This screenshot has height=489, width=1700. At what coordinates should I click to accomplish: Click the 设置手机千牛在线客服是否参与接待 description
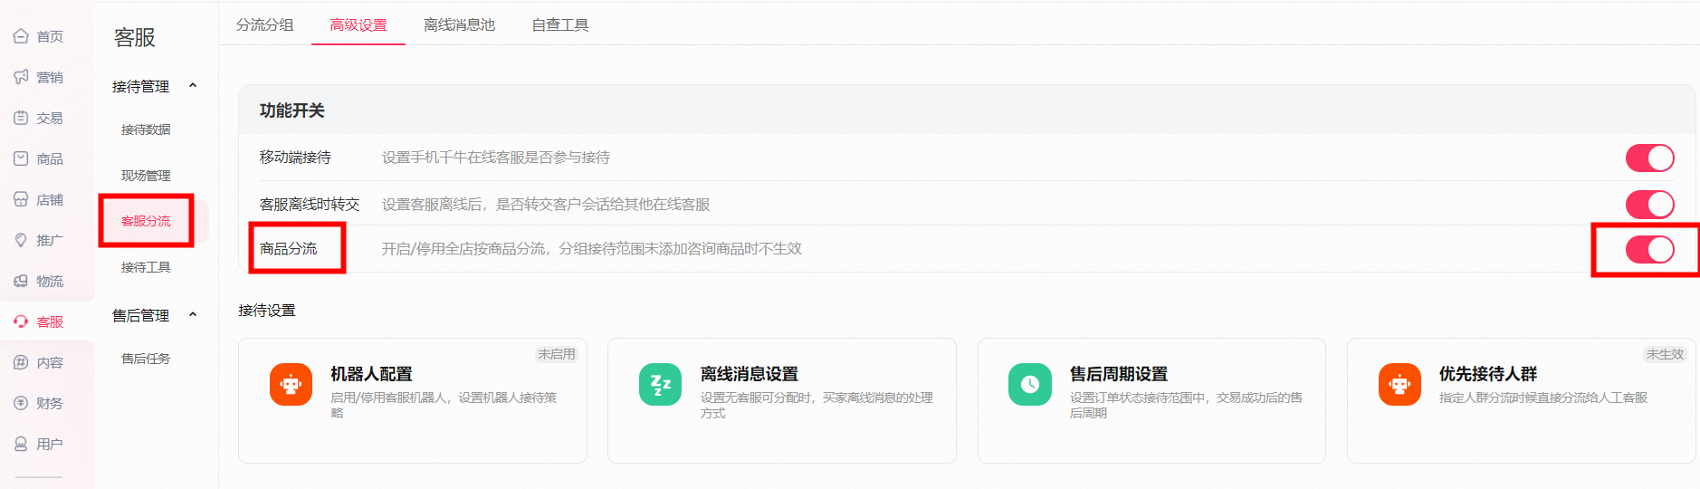[496, 158]
